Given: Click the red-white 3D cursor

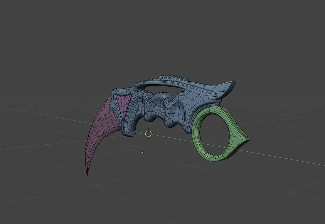Looking at the screenshot, I should pyautogui.click(x=148, y=134).
